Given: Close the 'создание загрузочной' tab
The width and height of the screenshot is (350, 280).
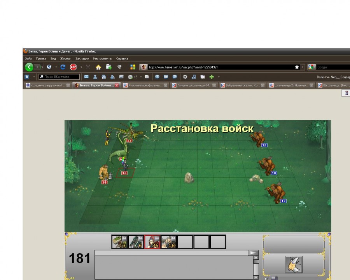Looking at the screenshot, I should click(x=68, y=85).
